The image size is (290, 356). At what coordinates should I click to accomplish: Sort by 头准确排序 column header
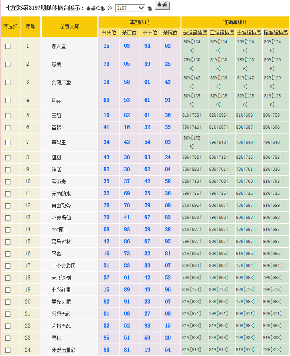click(x=195, y=32)
